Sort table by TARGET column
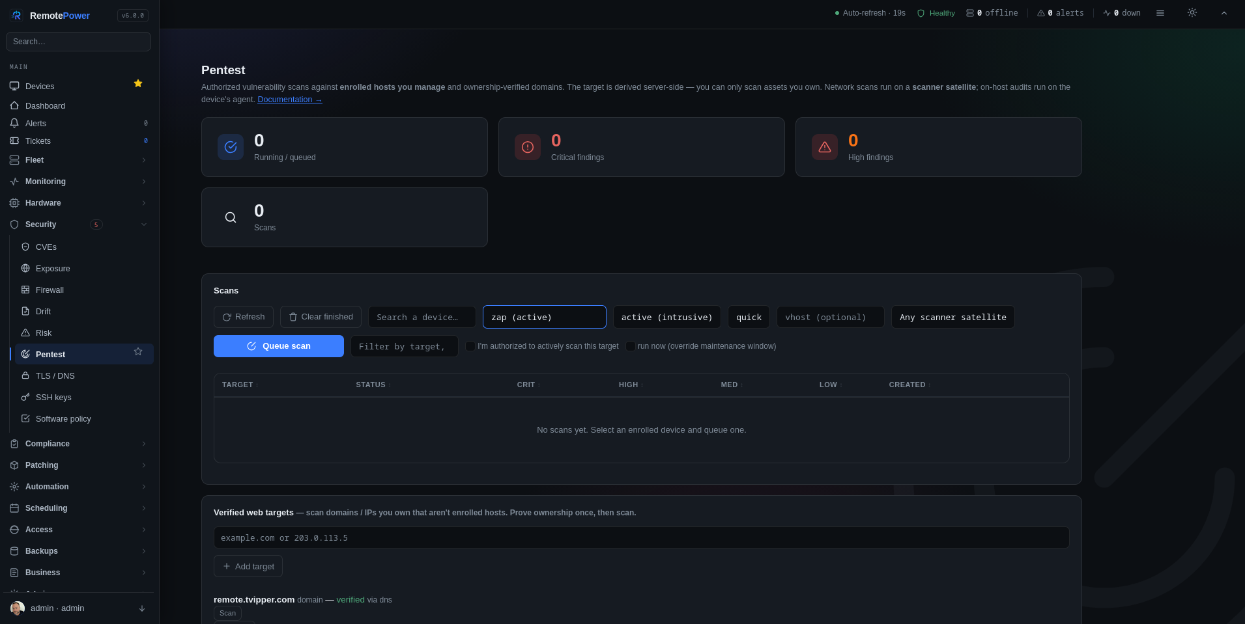 pyautogui.click(x=240, y=385)
